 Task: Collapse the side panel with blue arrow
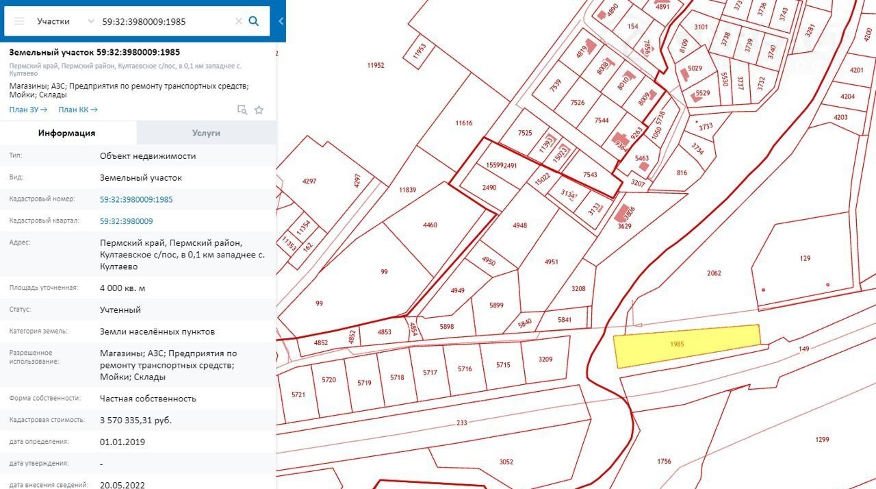click(x=281, y=21)
